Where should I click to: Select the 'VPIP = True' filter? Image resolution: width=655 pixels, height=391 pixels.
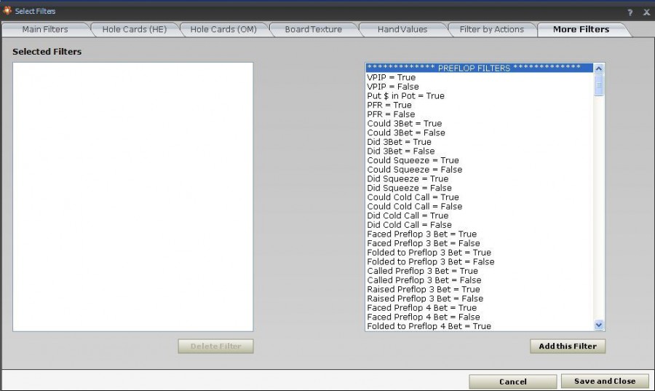pyautogui.click(x=392, y=77)
